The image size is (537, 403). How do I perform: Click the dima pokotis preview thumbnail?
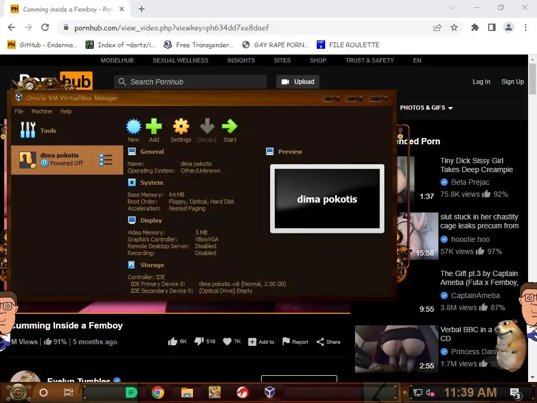(x=327, y=199)
